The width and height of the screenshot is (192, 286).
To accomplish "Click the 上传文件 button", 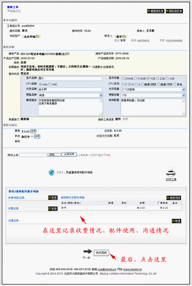I will click(69, 155).
